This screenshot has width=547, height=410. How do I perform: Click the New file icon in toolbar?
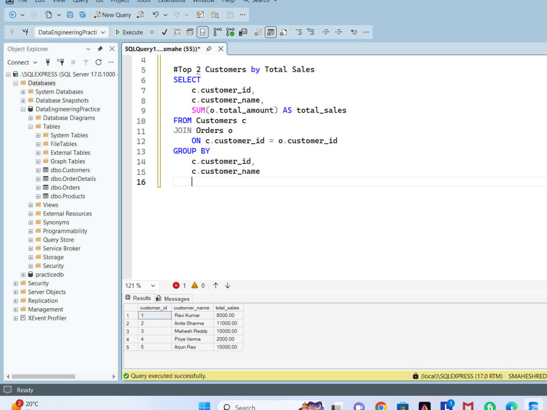click(49, 15)
